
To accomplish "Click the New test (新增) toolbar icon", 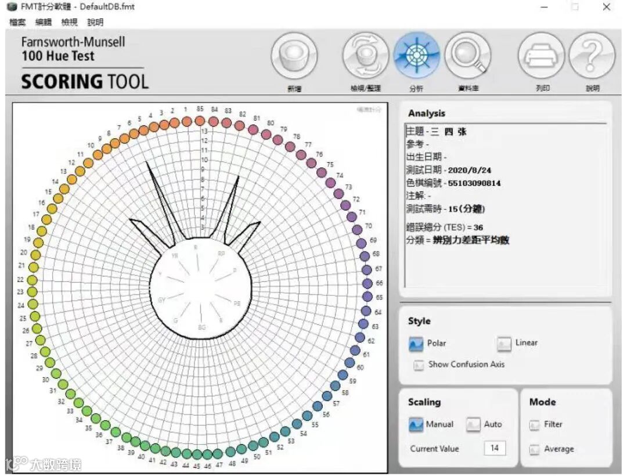I will [294, 56].
